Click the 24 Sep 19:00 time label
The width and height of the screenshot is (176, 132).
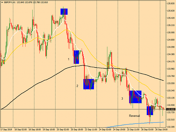coord(119,129)
